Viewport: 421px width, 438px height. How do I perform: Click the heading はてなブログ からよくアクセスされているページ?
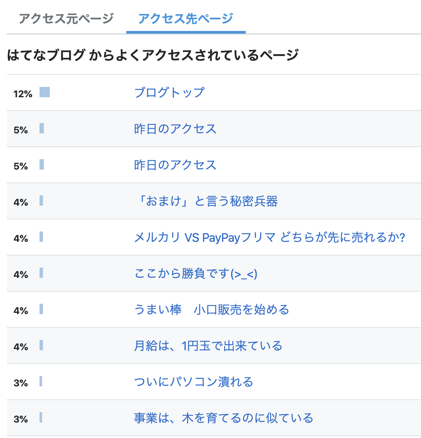(153, 55)
